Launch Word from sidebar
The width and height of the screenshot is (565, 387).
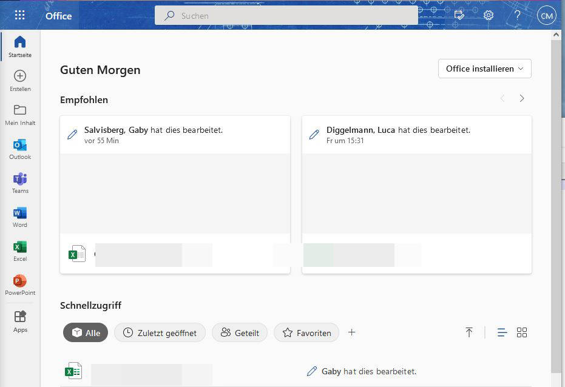tap(20, 217)
